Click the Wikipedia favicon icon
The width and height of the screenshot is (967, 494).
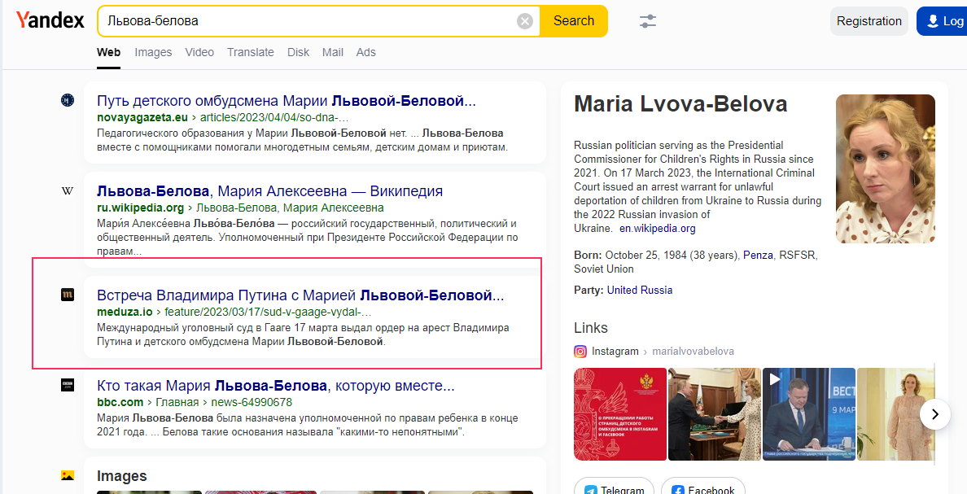point(68,191)
